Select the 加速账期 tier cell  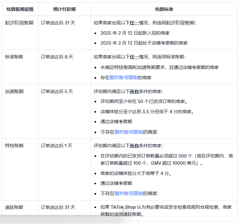pos(14,92)
